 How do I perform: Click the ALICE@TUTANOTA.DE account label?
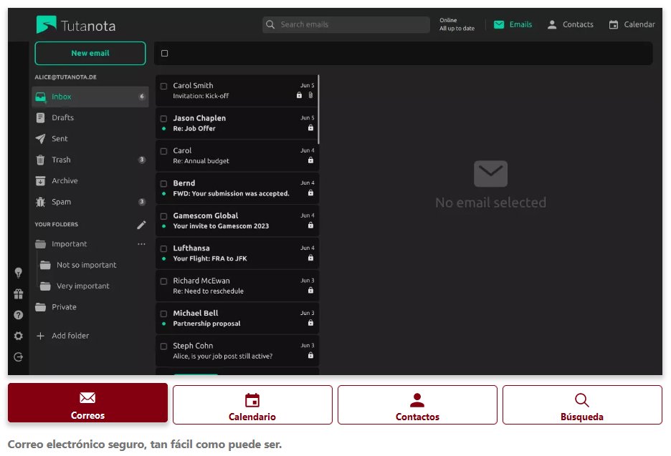(x=65, y=77)
